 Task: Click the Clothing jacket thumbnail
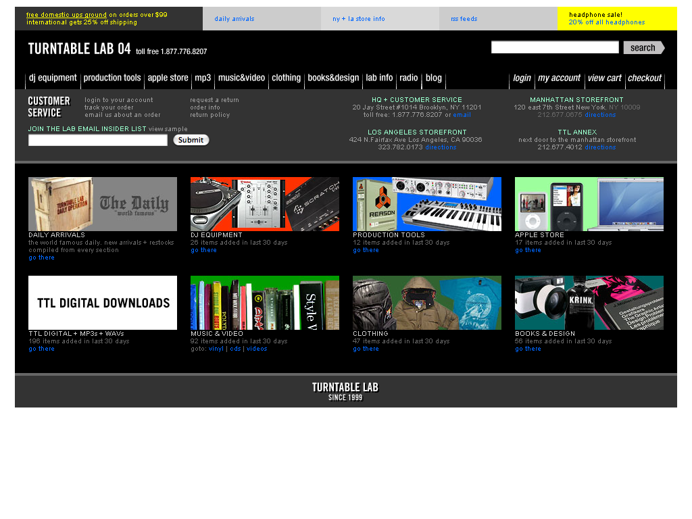[427, 303]
